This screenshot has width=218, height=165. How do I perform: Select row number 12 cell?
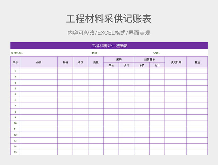click(15, 135)
